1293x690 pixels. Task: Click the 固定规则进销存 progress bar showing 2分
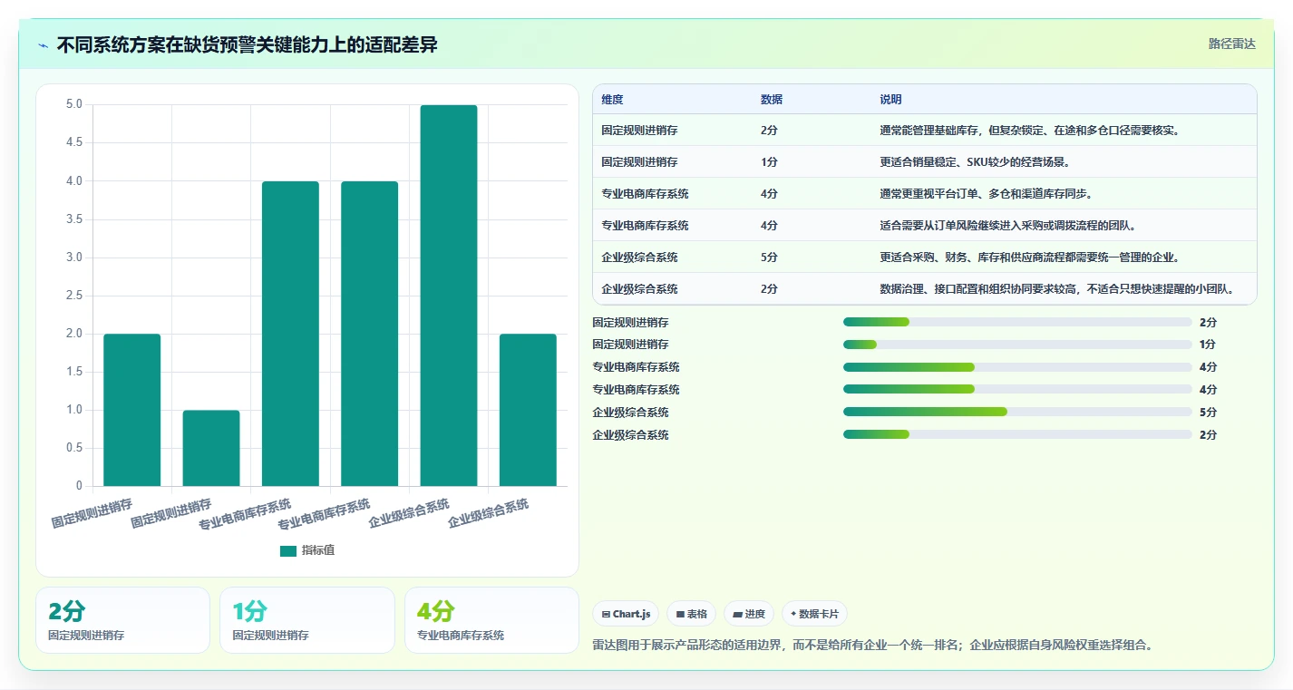click(x=1017, y=322)
